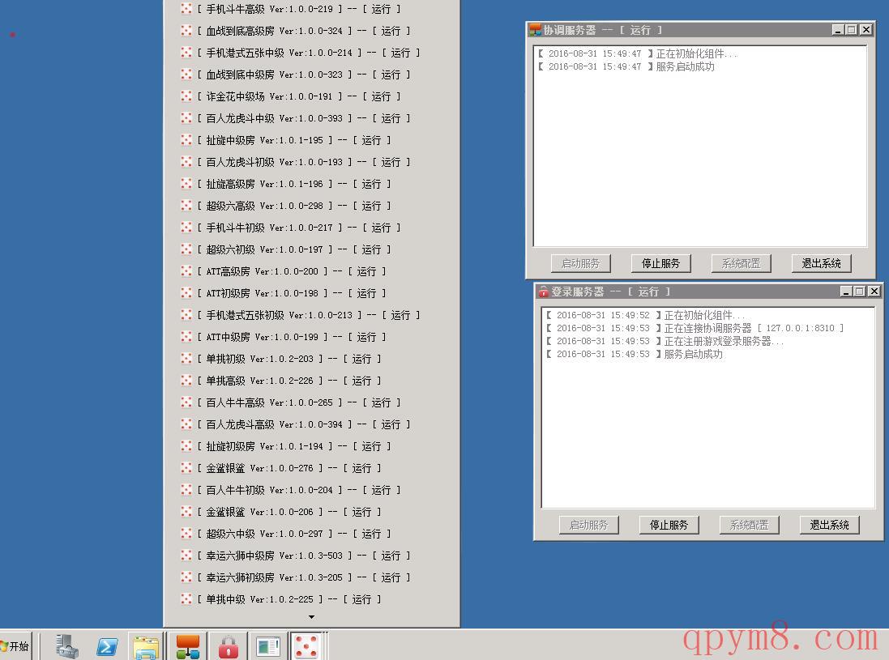
Task: Click the dice icon beside 单挑初级
Action: (186, 359)
